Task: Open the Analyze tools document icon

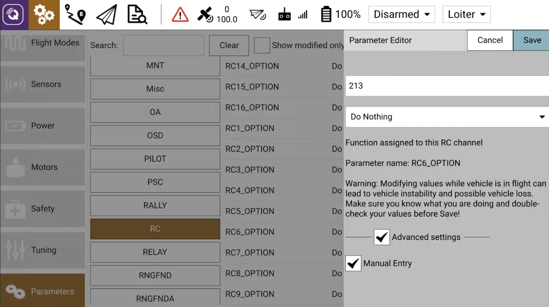Action: point(137,15)
